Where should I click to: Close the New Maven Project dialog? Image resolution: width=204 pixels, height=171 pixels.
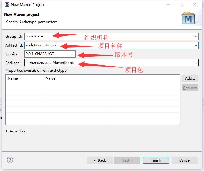pyautogui.click(x=195, y=4)
